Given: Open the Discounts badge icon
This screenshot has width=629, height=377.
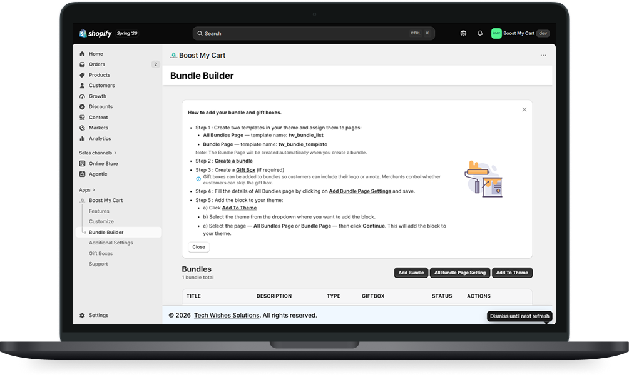Looking at the screenshot, I should [82, 106].
